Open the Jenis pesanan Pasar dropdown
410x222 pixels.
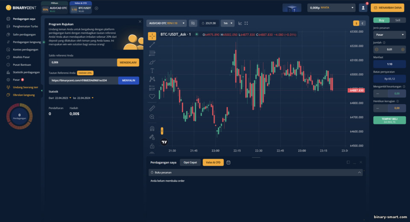click(x=389, y=35)
